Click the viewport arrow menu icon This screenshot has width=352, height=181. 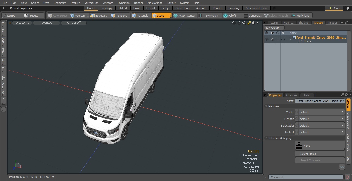[257, 23]
